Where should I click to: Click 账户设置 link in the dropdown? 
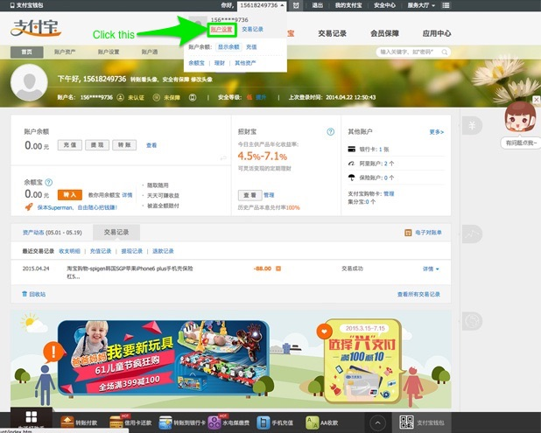click(x=222, y=29)
